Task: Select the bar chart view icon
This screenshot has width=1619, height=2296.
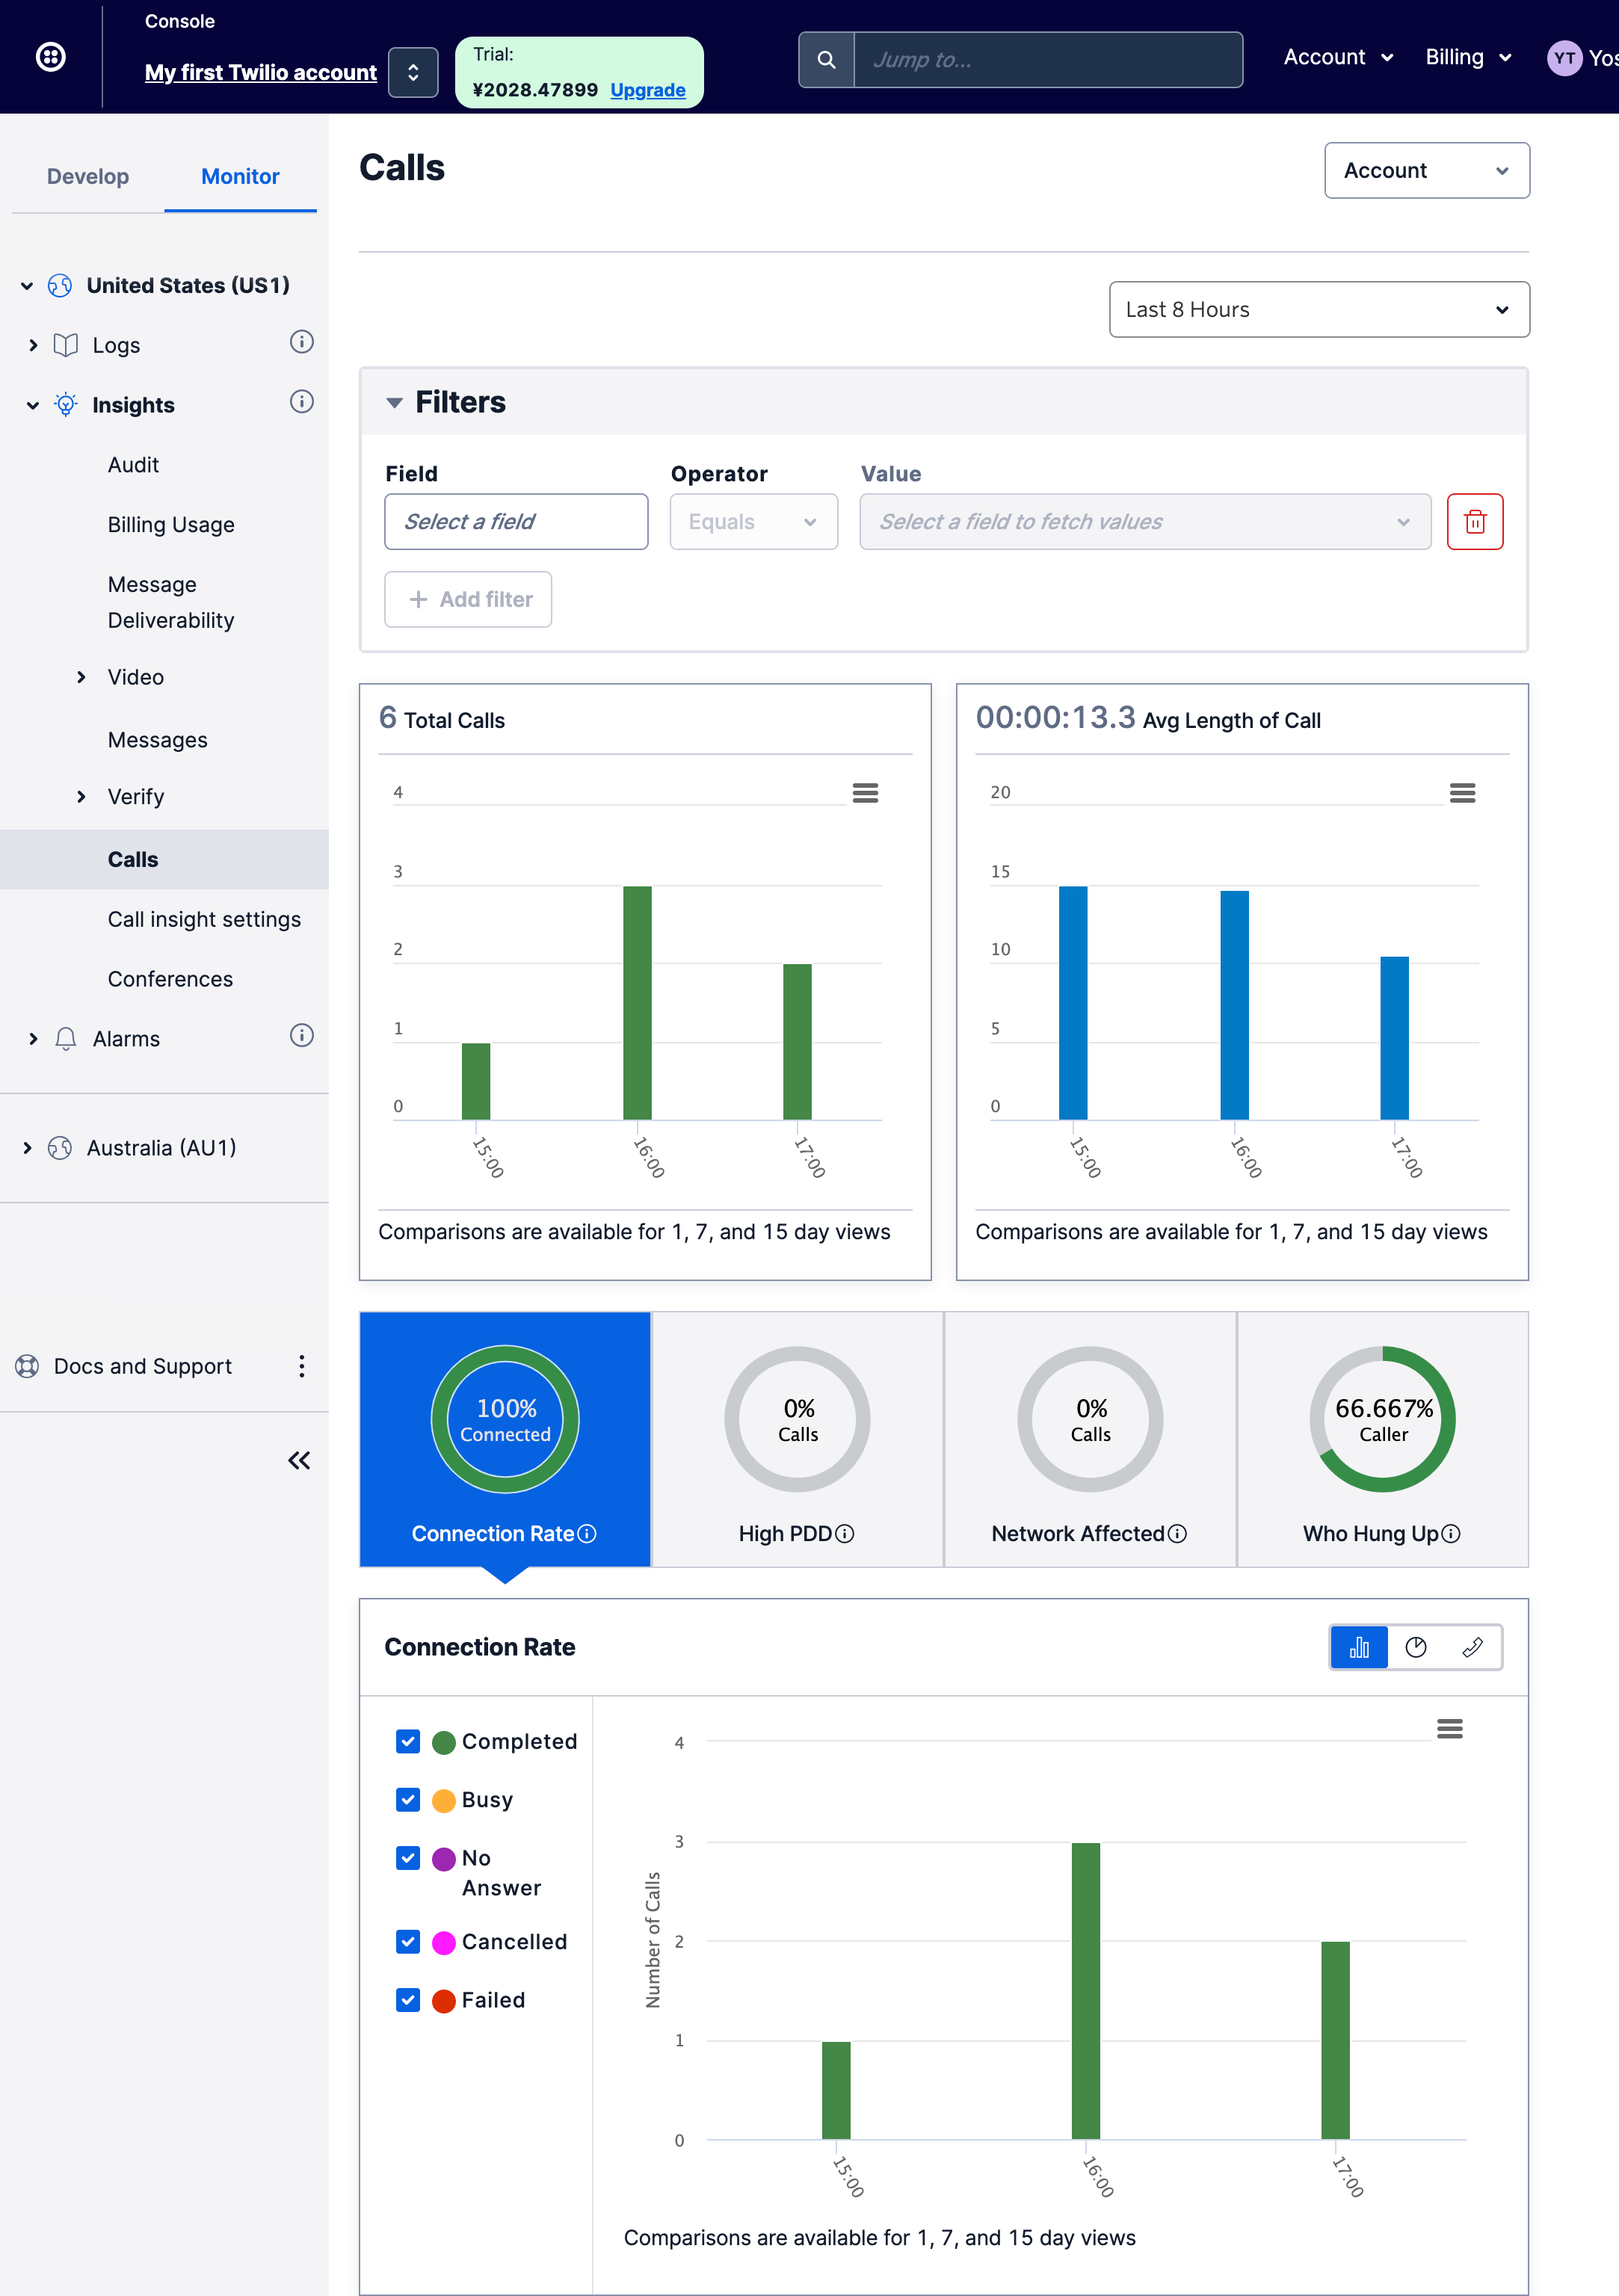Action: 1358,1647
